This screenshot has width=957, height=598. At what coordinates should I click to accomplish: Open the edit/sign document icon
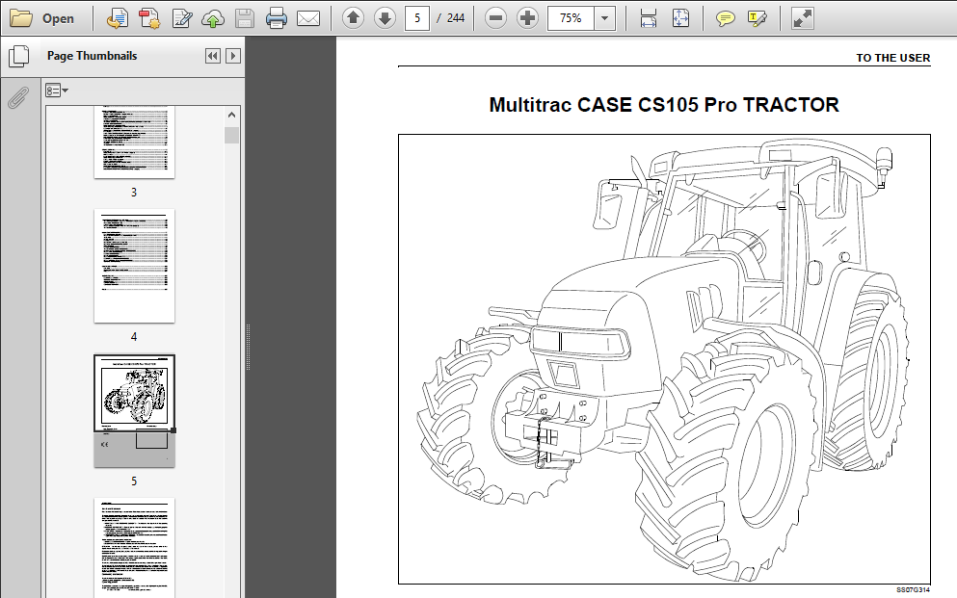181,18
